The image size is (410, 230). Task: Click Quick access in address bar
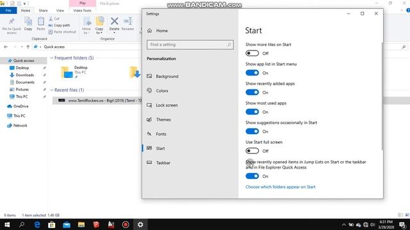(54, 47)
